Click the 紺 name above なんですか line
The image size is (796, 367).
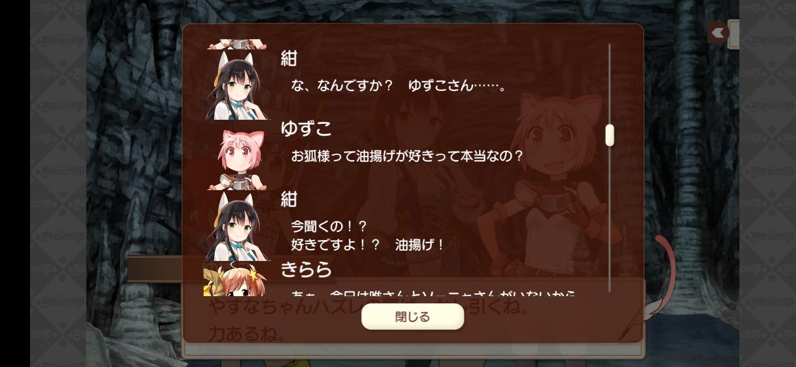coord(289,59)
